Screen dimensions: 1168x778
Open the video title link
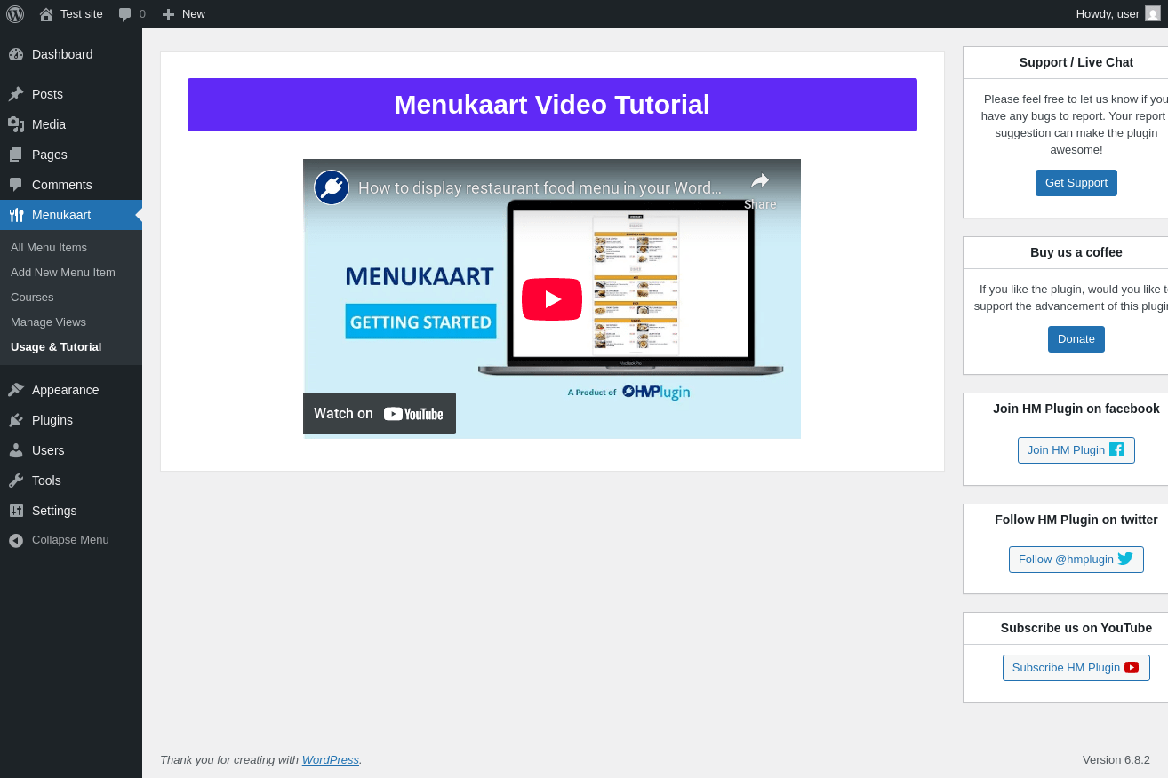coord(540,188)
